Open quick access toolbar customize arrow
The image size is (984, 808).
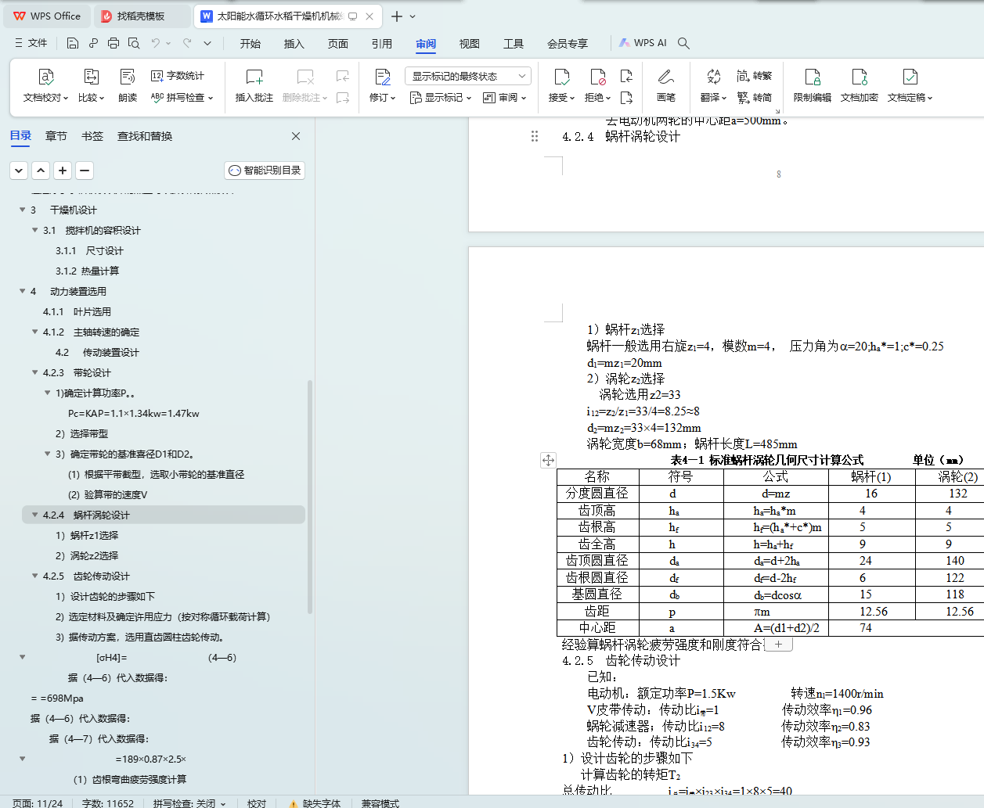coord(207,43)
